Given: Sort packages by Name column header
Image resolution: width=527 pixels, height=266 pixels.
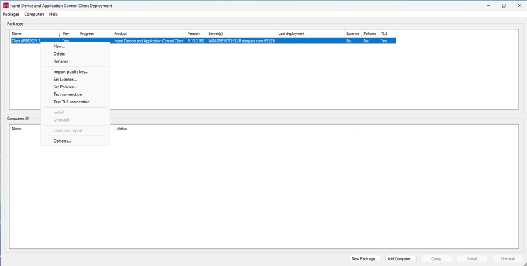Looking at the screenshot, I should [x=35, y=34].
